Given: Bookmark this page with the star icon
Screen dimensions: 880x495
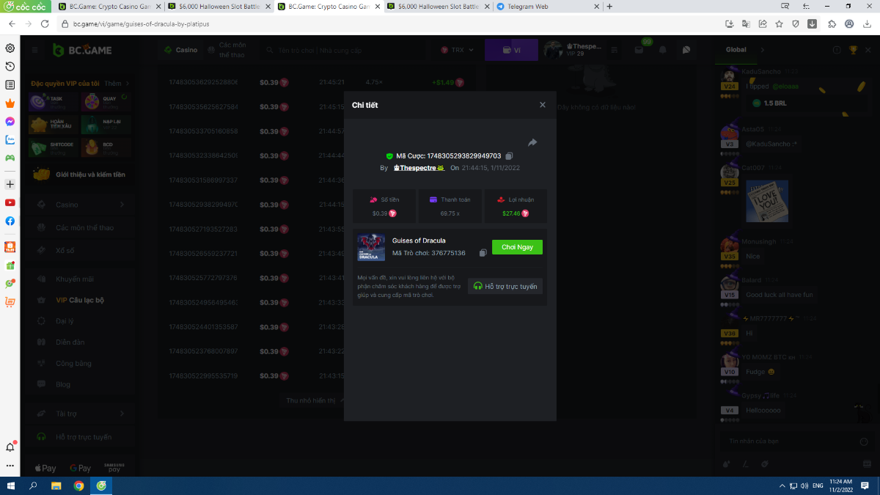Looking at the screenshot, I should 779,23.
